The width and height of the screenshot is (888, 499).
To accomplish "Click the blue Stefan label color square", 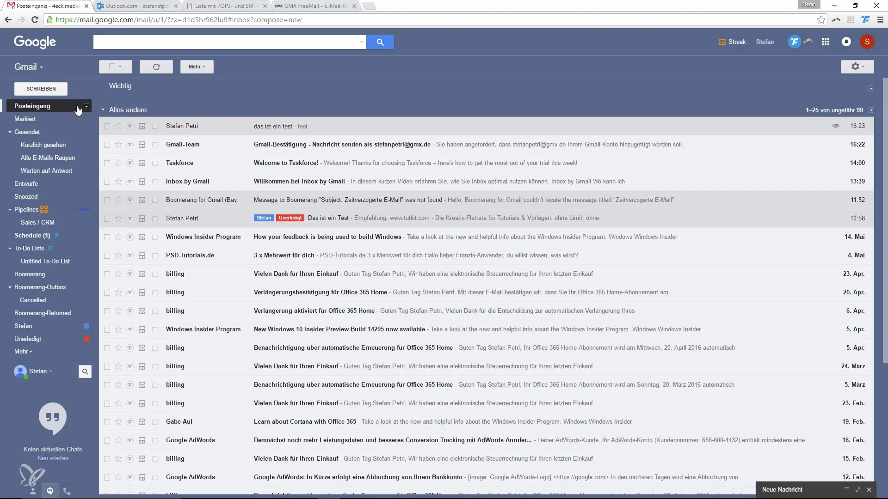I will click(86, 326).
